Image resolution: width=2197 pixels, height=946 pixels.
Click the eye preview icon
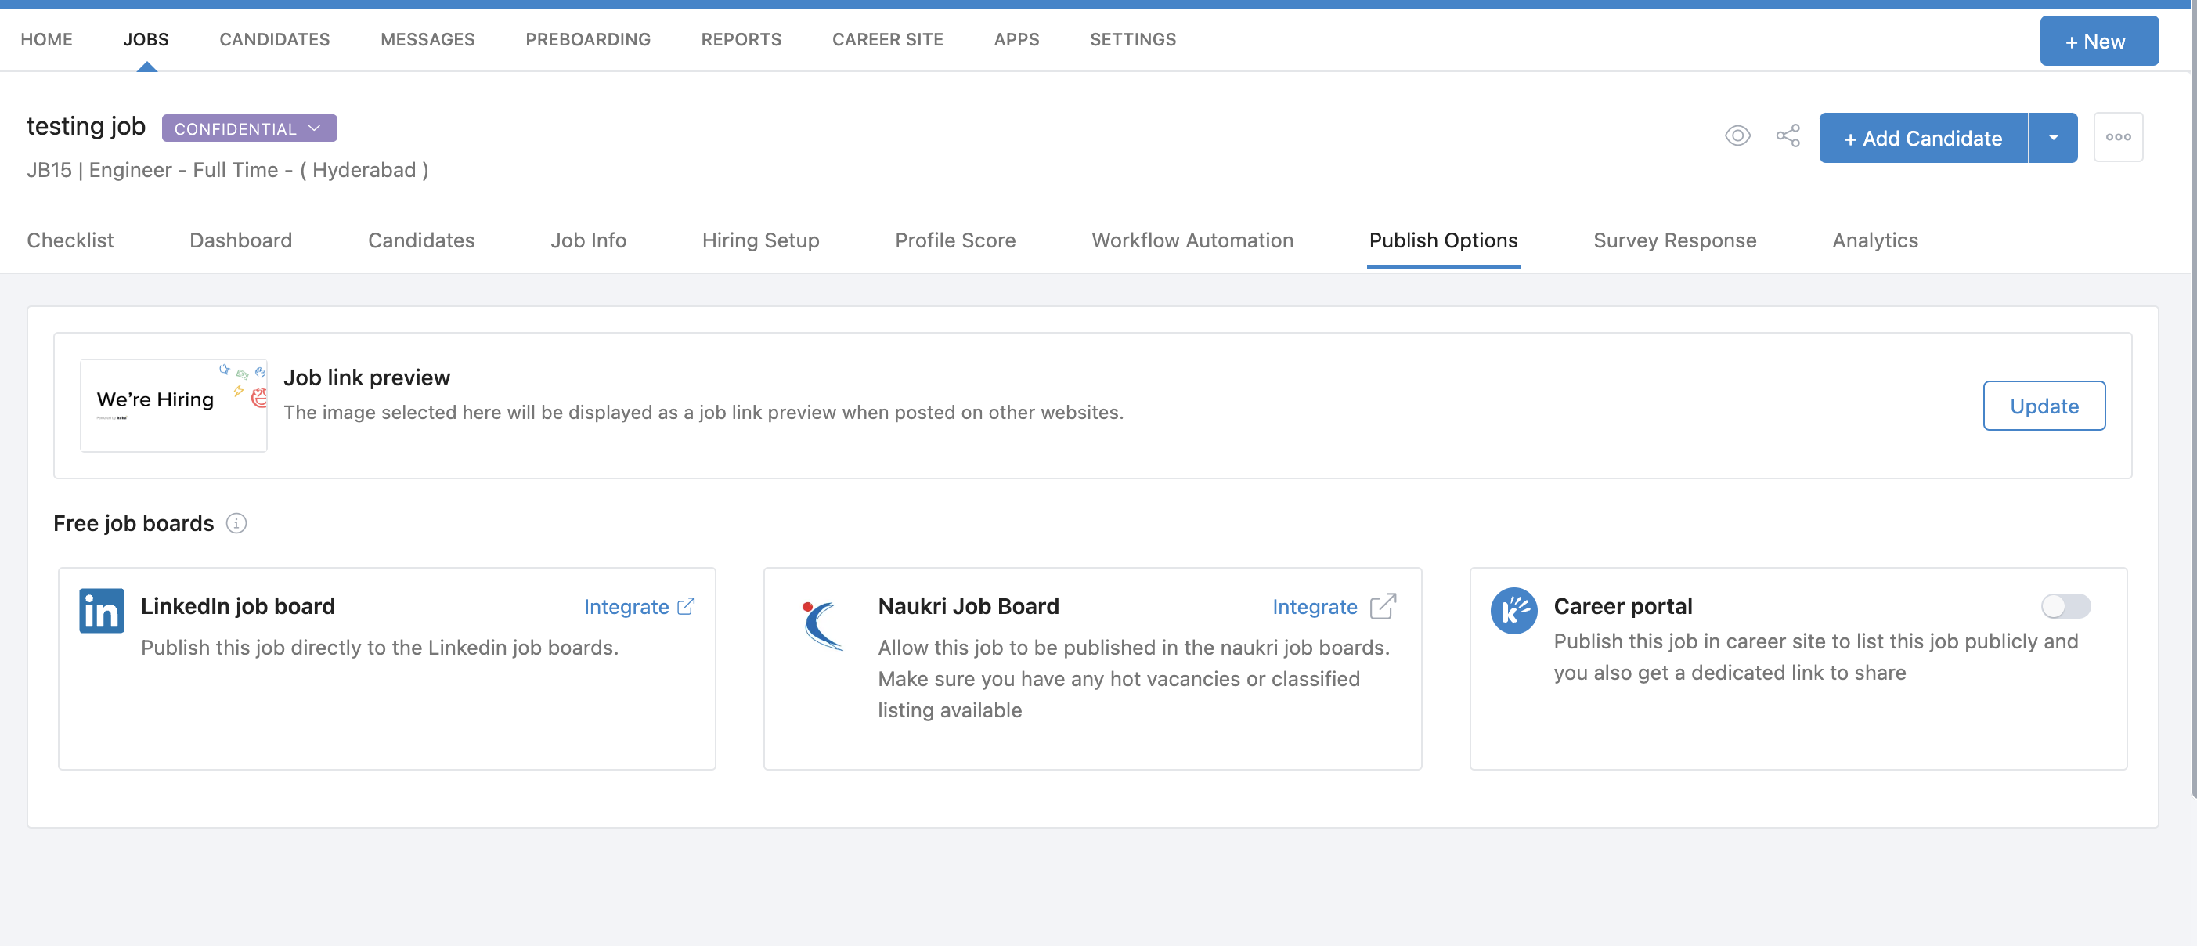click(x=1737, y=135)
